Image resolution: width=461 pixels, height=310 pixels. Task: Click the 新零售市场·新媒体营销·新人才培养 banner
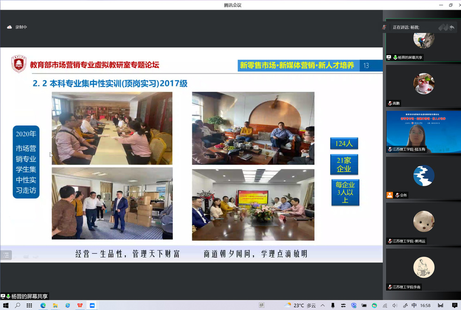(x=298, y=66)
